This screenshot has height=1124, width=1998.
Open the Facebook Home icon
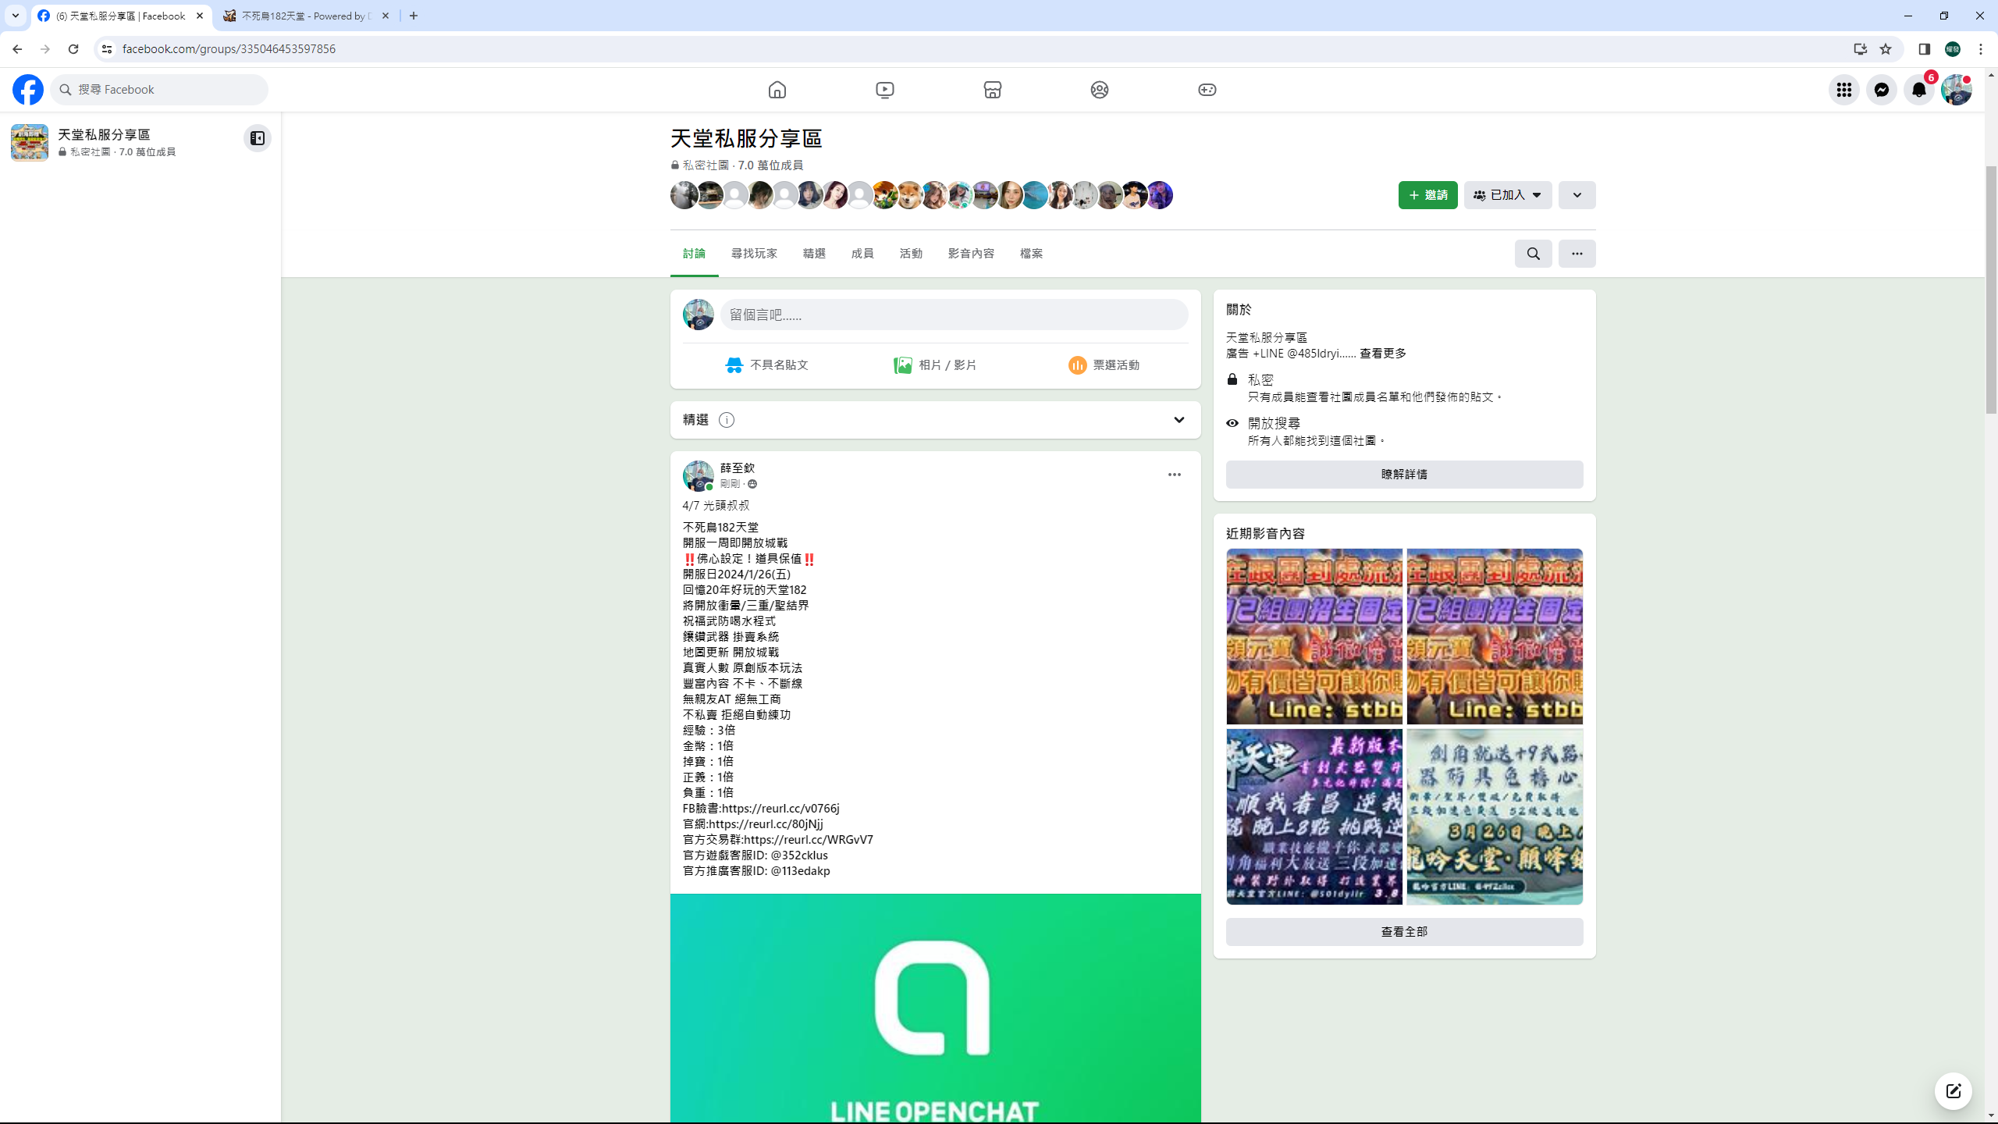pyautogui.click(x=777, y=90)
